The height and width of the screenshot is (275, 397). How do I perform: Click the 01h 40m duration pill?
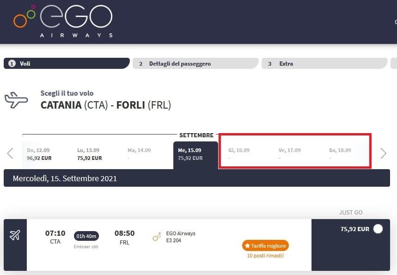[86, 236]
